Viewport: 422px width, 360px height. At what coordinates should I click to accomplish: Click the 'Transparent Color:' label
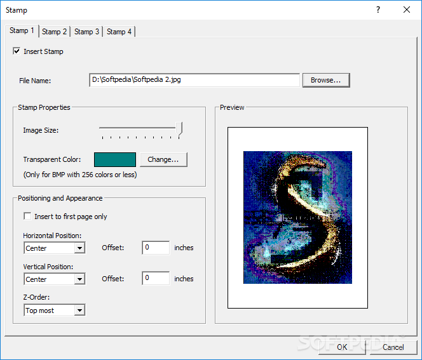(52, 159)
